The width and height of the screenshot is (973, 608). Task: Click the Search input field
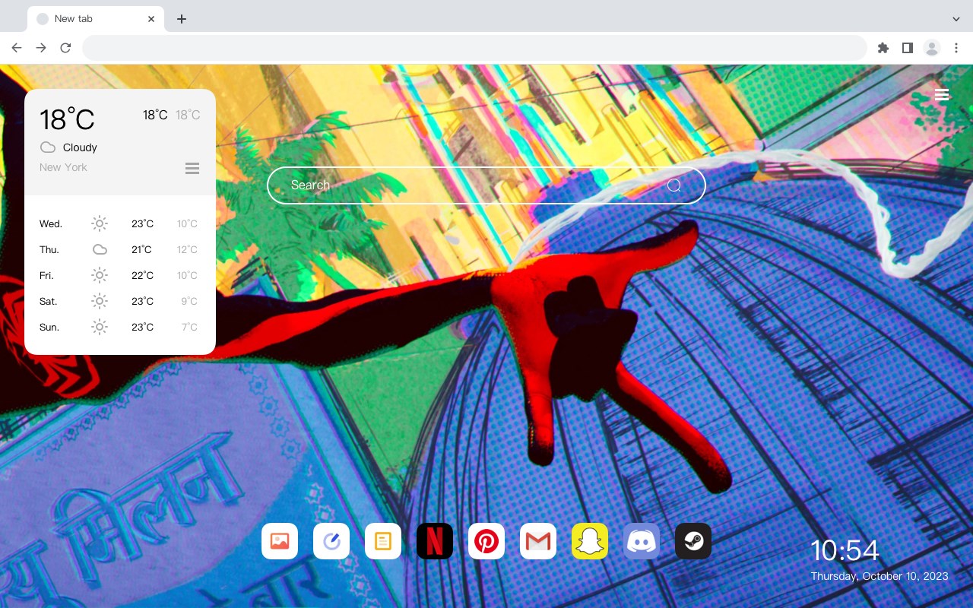(x=486, y=185)
